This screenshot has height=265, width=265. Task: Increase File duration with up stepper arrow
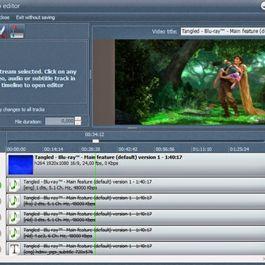[x=78, y=119]
